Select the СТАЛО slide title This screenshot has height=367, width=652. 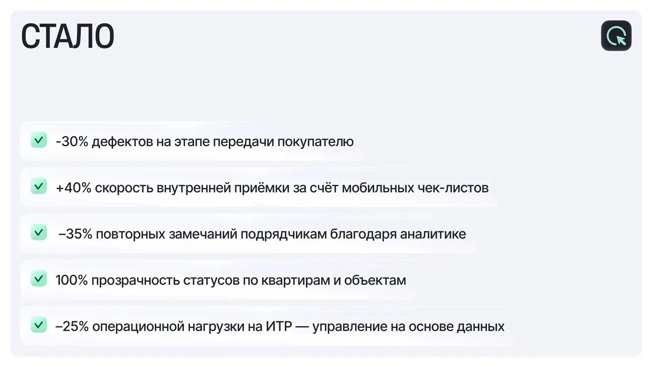tap(67, 37)
